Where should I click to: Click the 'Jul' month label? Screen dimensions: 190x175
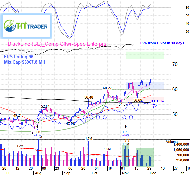pyautogui.click(x=7, y=173)
